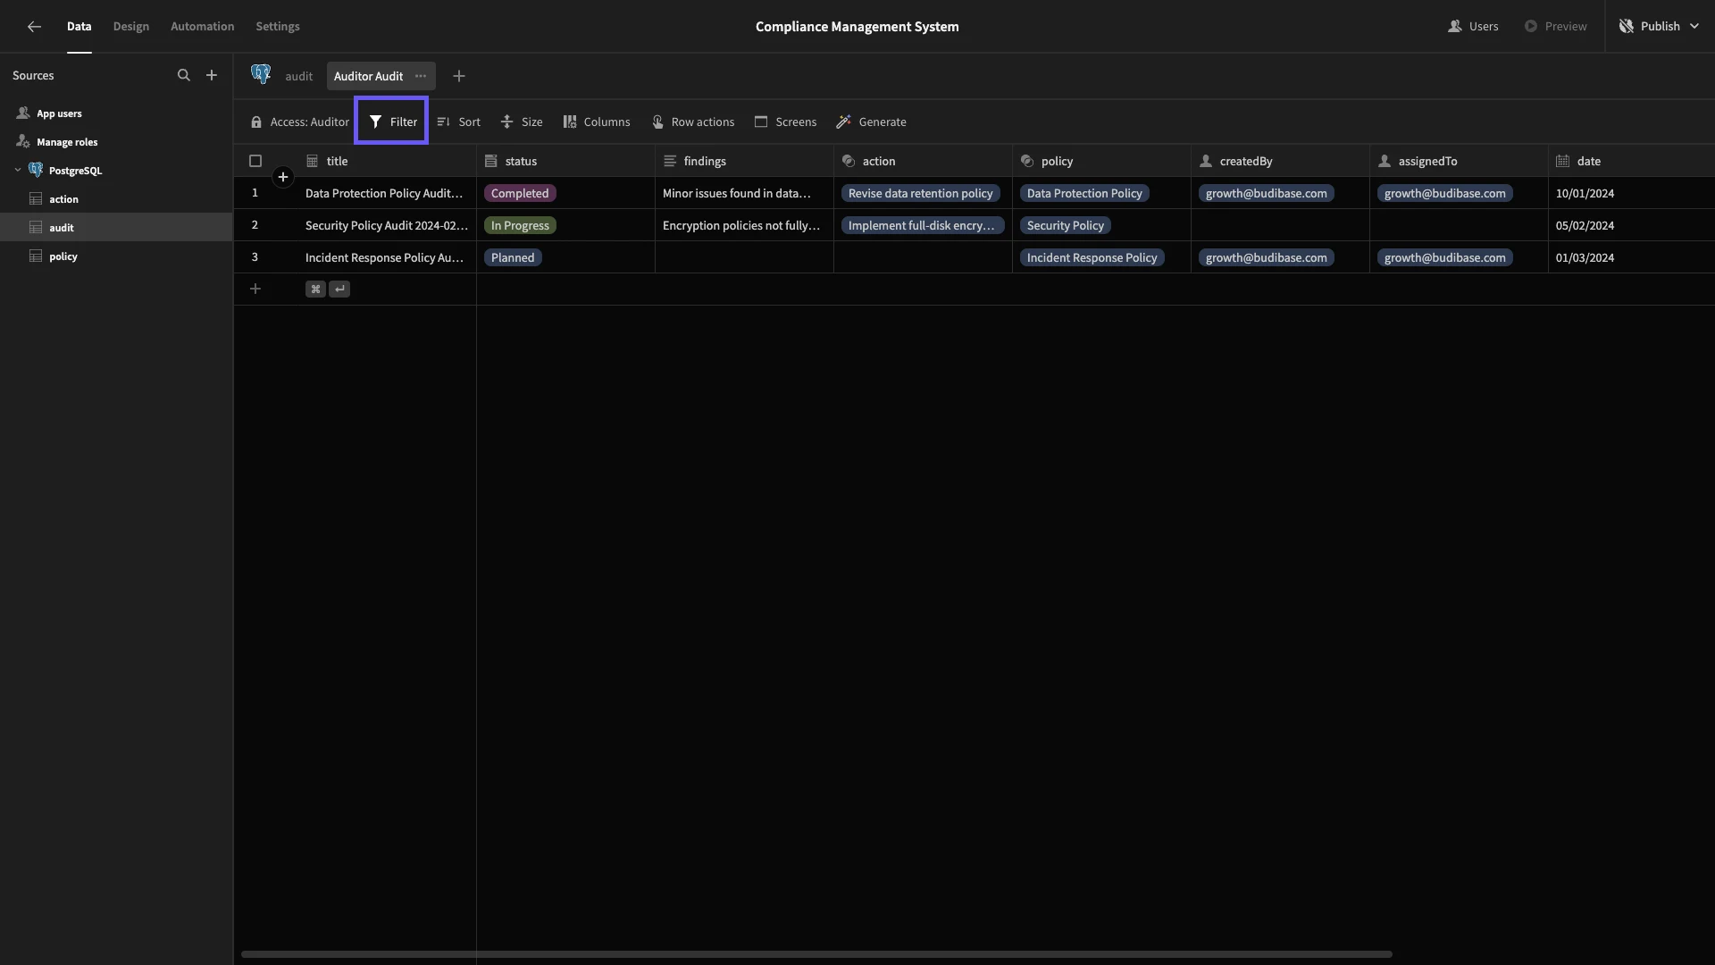
Task: Click the PostgreSQL elephant icon beside audit tab
Action: 261,75
